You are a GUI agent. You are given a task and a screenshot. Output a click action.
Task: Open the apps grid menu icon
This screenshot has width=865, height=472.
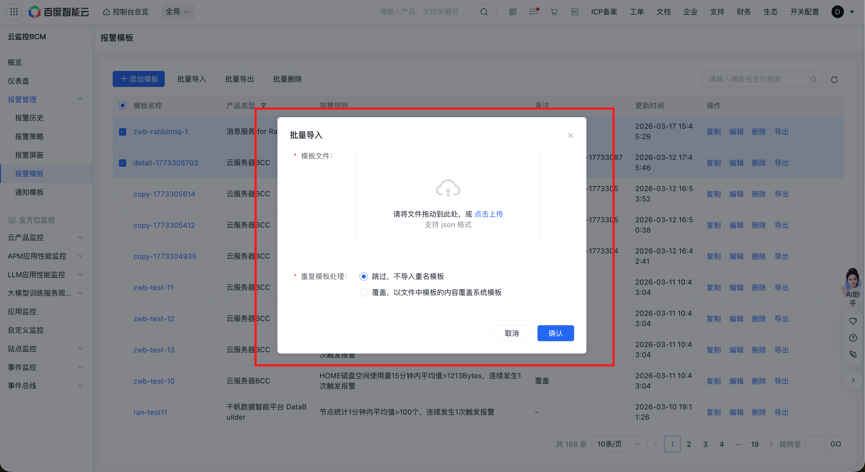(14, 12)
